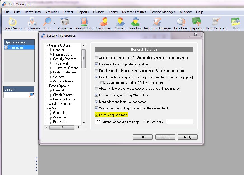Click the tree horizontal scrollbar thumb
Viewport: 244px width, 175px height.
[62, 127]
